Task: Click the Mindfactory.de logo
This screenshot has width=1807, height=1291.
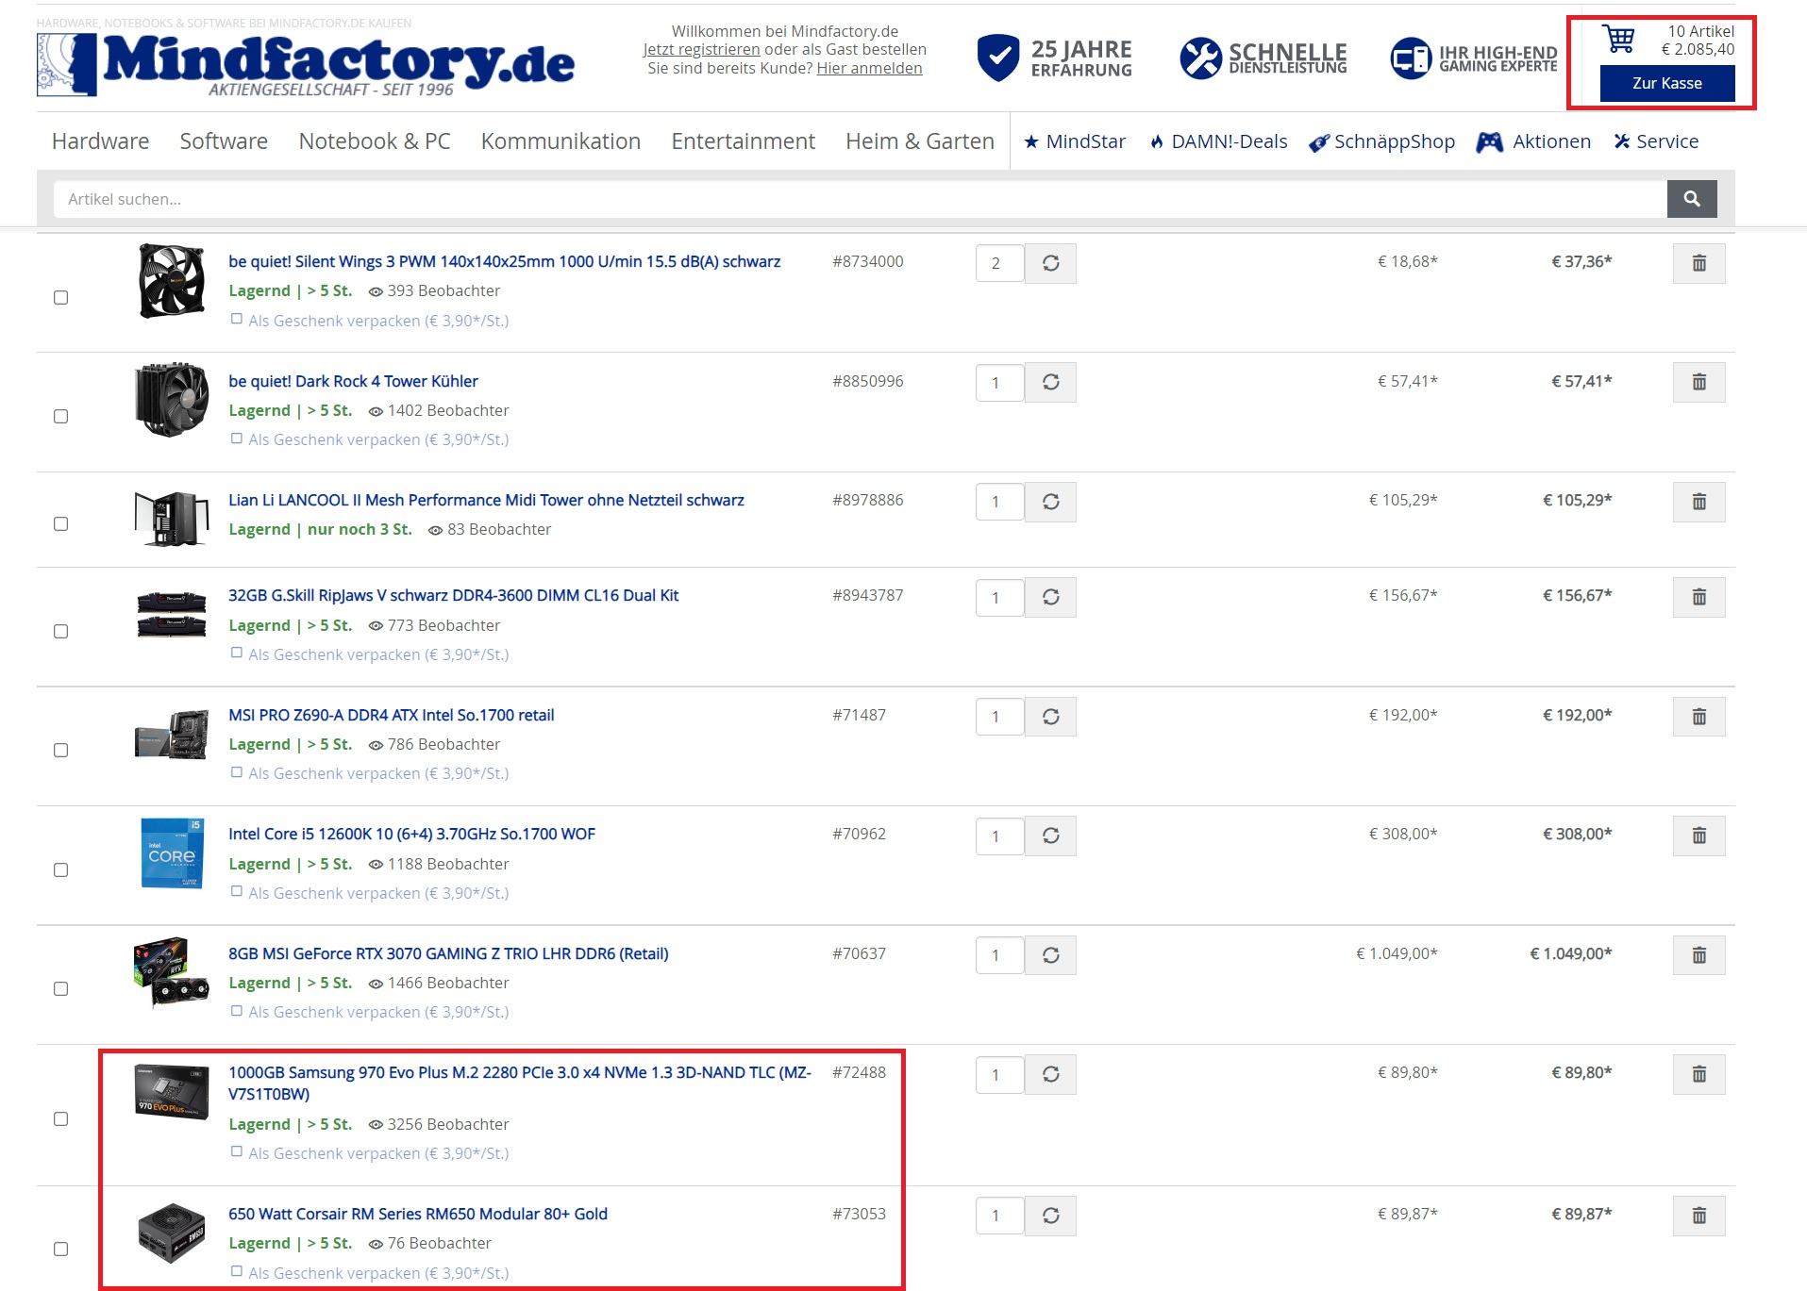Action: [x=306, y=63]
